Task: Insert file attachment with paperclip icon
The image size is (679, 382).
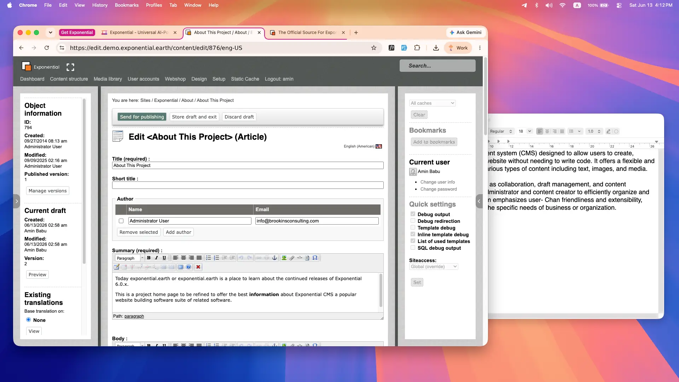Action: click(x=292, y=258)
